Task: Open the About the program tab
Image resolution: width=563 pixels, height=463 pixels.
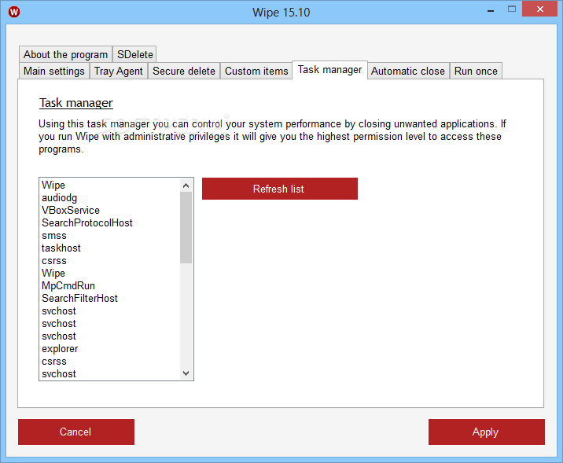Action: pos(66,54)
